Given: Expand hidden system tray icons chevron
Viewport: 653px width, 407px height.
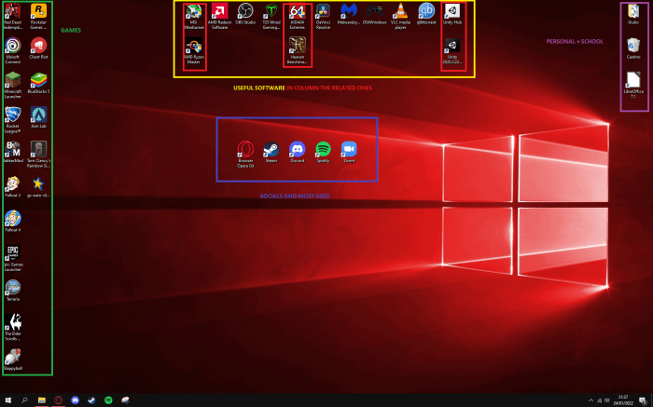Looking at the screenshot, I should click(x=590, y=400).
